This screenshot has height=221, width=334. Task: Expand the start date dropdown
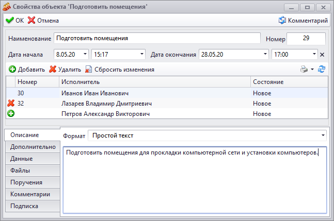pos(85,54)
